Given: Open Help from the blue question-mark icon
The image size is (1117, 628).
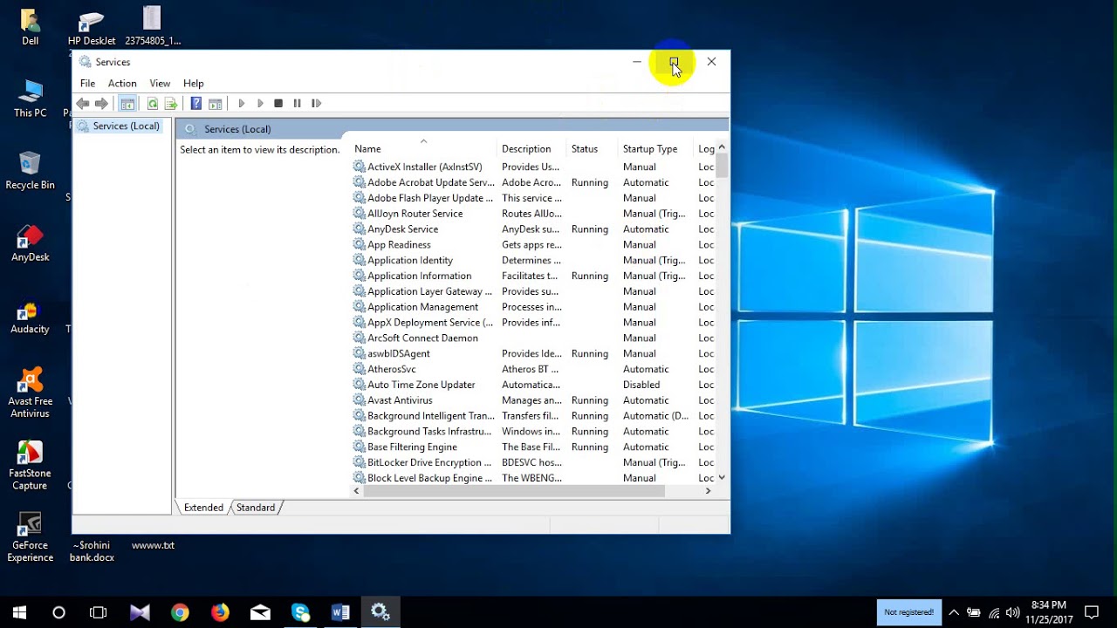Looking at the screenshot, I should pyautogui.click(x=196, y=104).
